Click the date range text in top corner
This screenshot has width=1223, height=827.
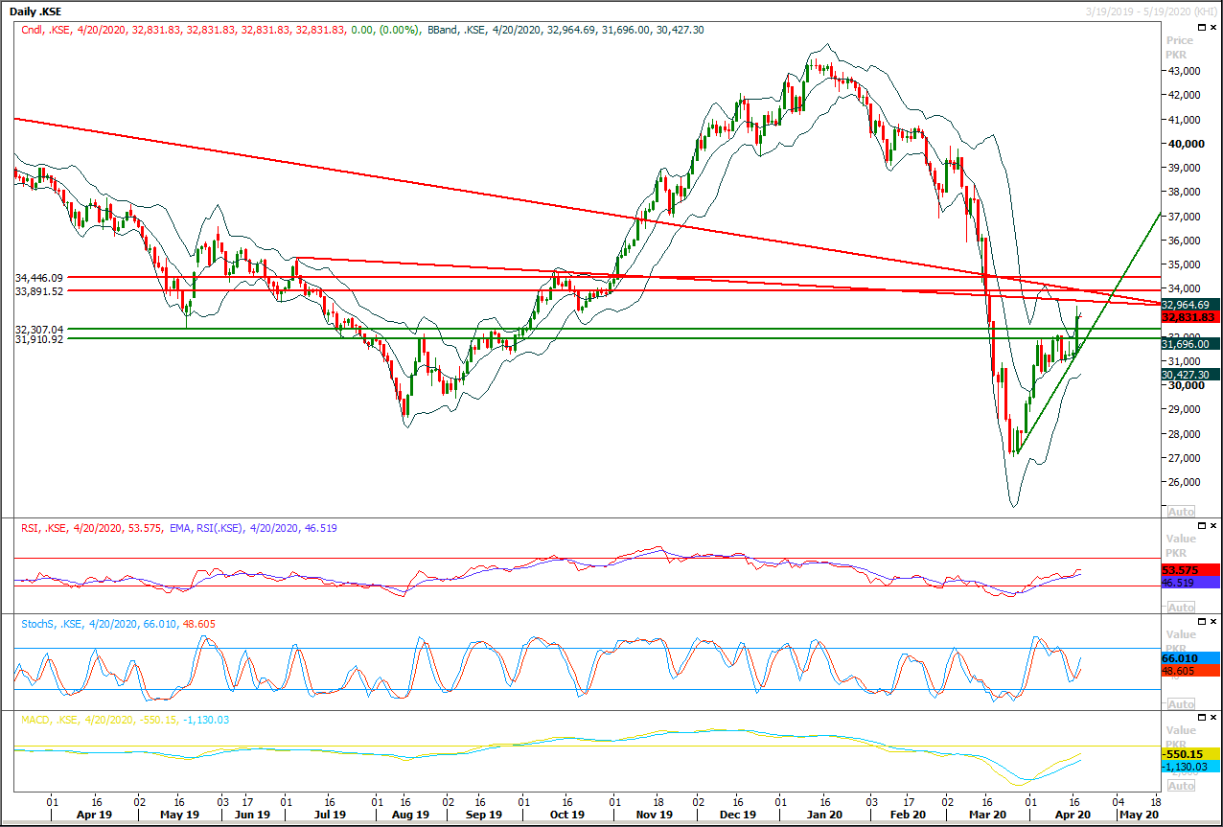(x=1150, y=11)
